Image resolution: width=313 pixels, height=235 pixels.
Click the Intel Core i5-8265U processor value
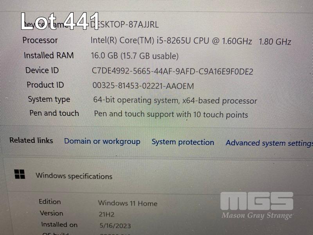[x=191, y=41]
